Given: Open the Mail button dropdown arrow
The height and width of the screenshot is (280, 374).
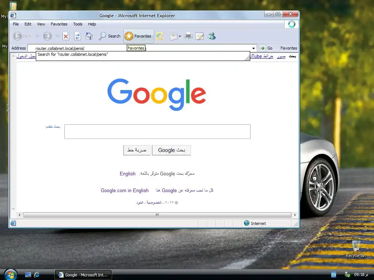Looking at the screenshot, I should [180, 36].
